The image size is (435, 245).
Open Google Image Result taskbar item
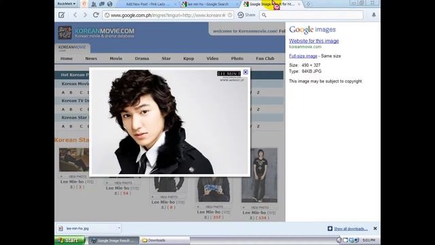(113, 240)
